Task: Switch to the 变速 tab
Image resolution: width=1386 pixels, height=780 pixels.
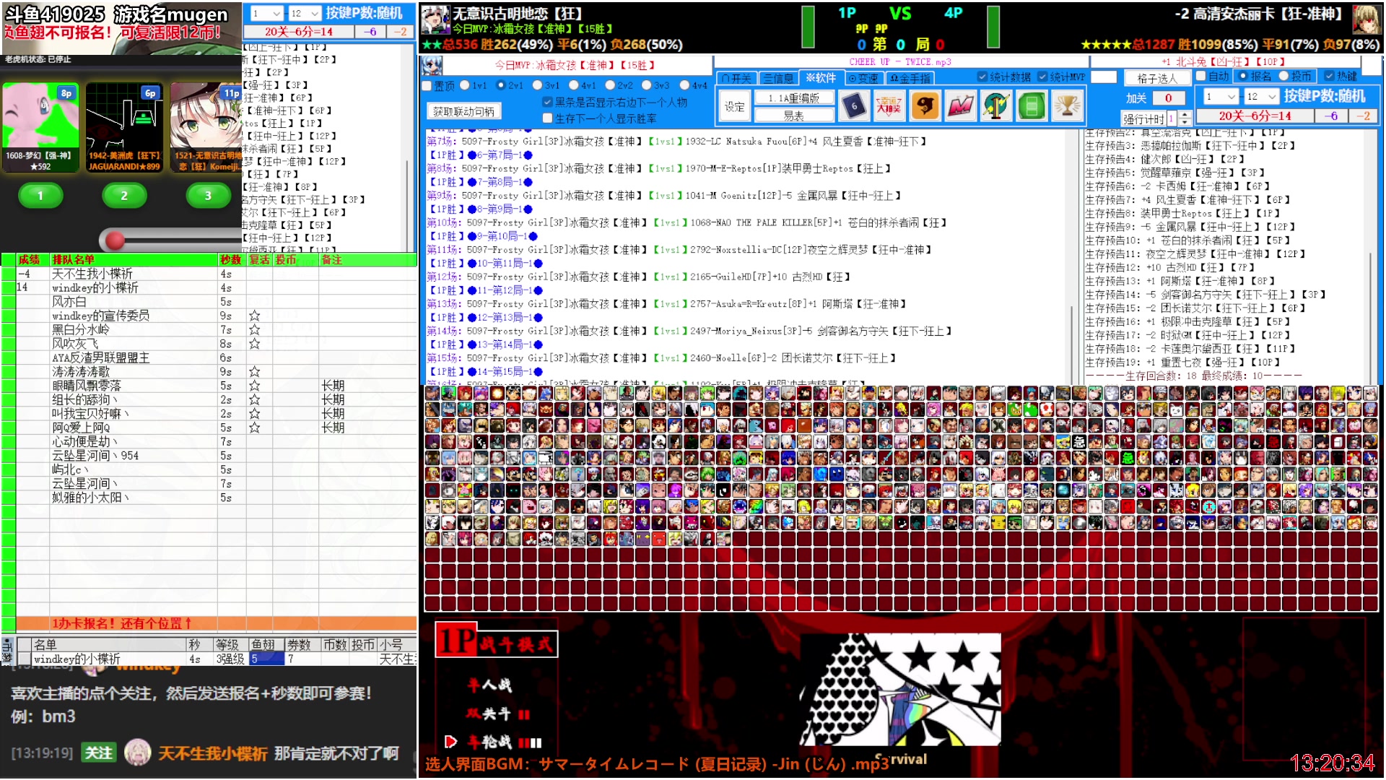Action: click(863, 78)
